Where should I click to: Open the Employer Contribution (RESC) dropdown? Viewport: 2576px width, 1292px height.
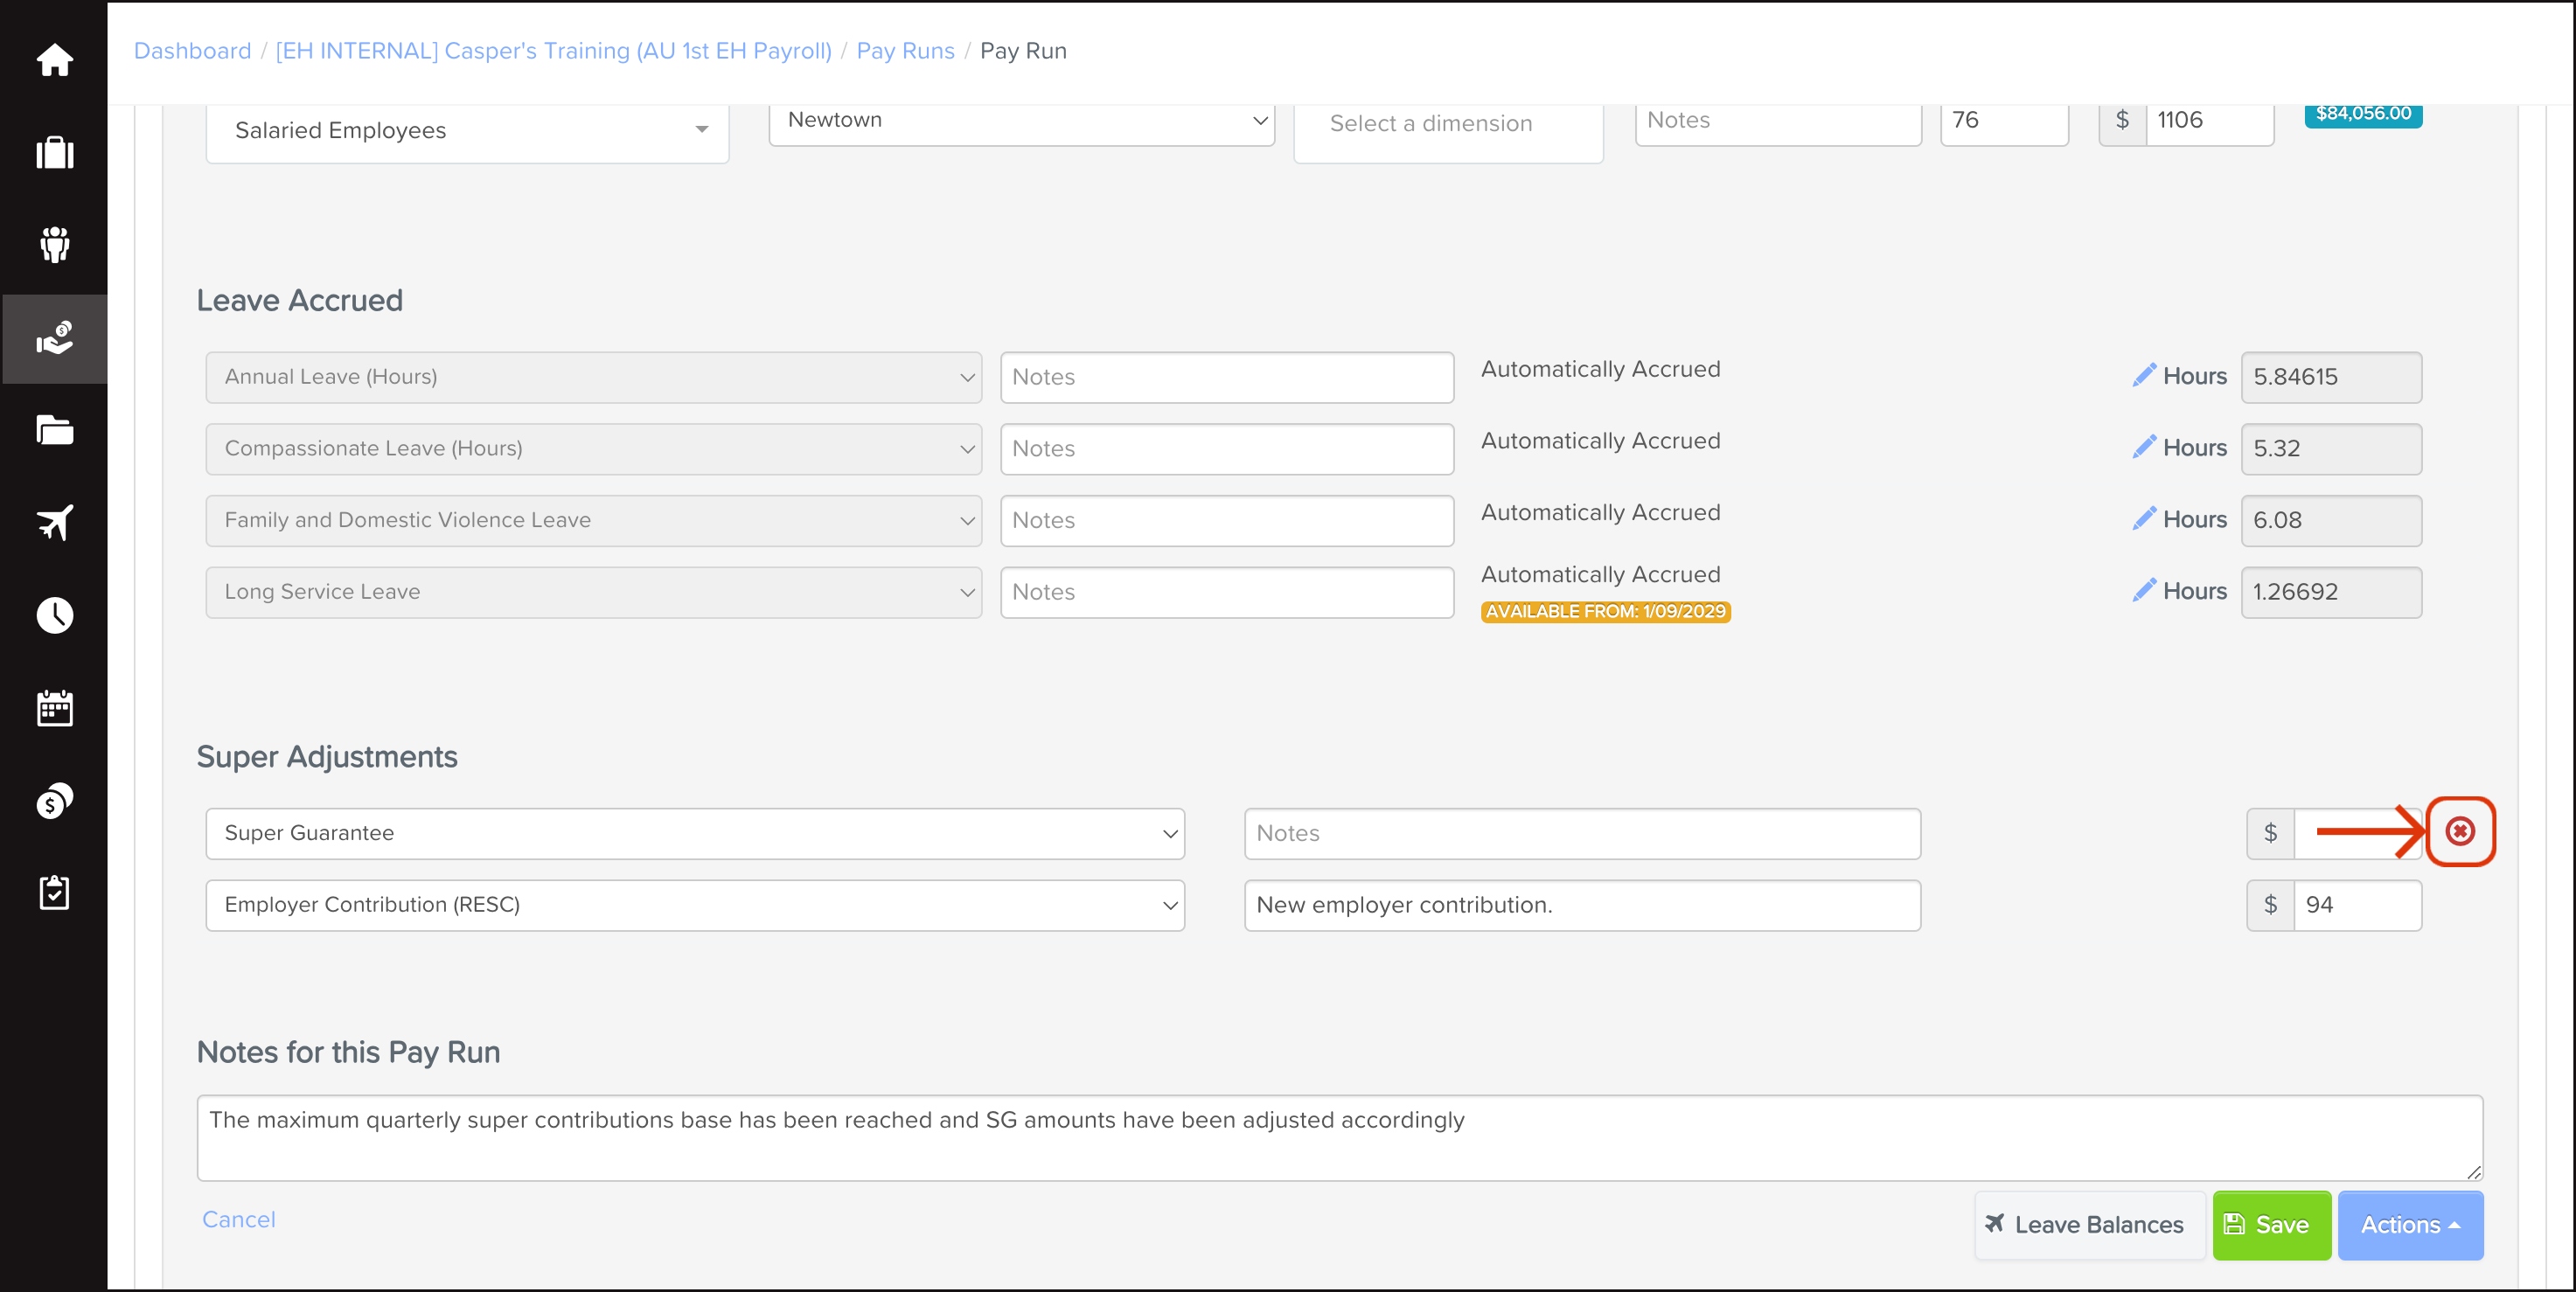694,905
